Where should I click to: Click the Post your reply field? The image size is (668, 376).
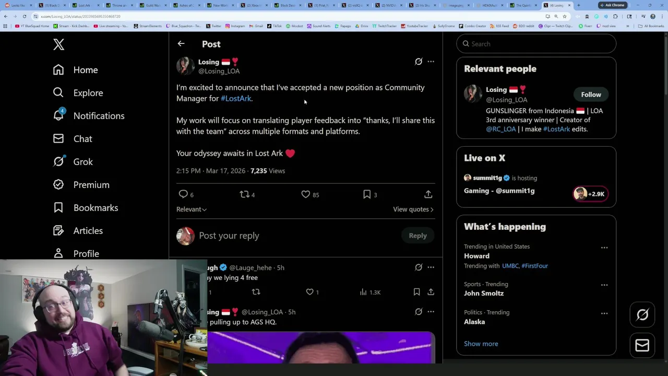pyautogui.click(x=297, y=236)
